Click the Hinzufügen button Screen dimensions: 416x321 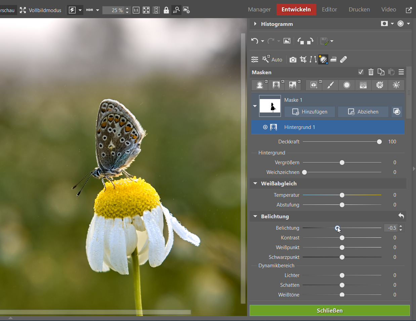[x=309, y=112]
